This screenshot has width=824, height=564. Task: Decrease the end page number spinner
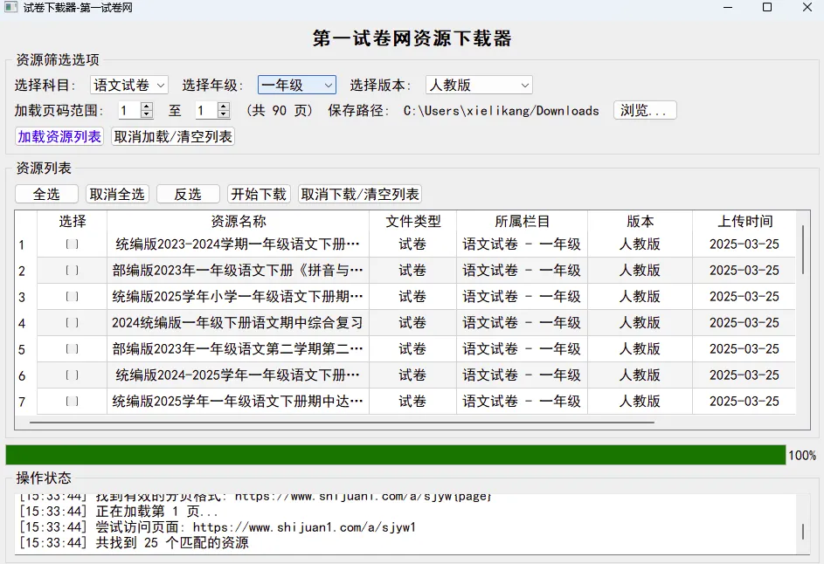[x=224, y=114]
